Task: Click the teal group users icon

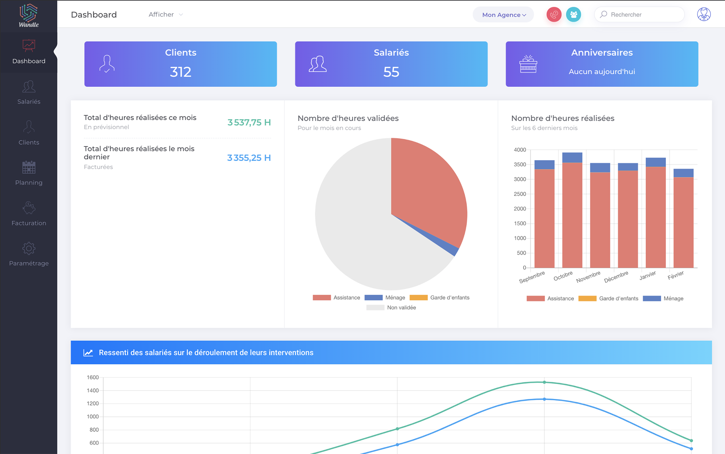Action: pyautogui.click(x=573, y=15)
